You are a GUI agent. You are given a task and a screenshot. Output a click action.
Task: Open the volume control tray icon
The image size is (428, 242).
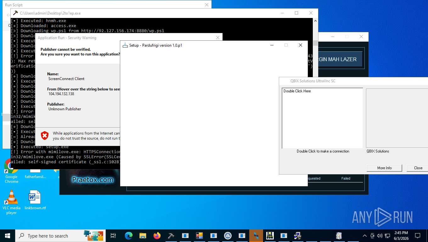coord(380,235)
